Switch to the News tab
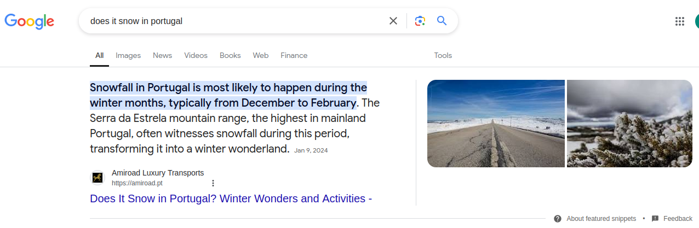Screen dimensions: 699x228 coord(162,55)
